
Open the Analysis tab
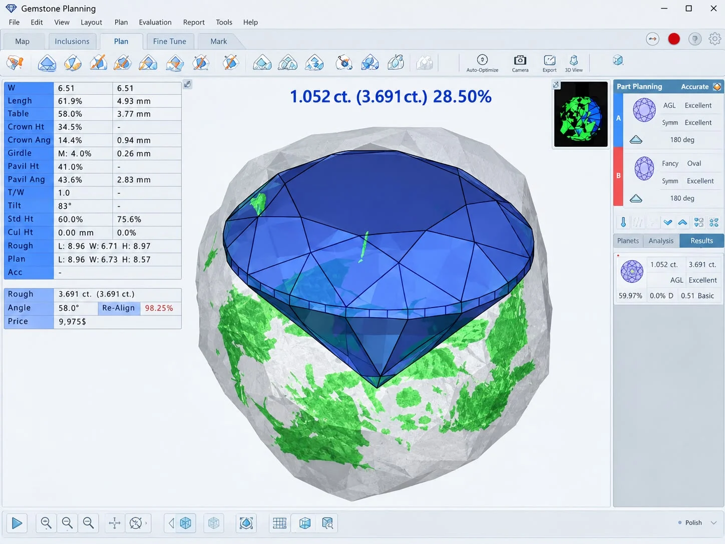pyautogui.click(x=661, y=241)
